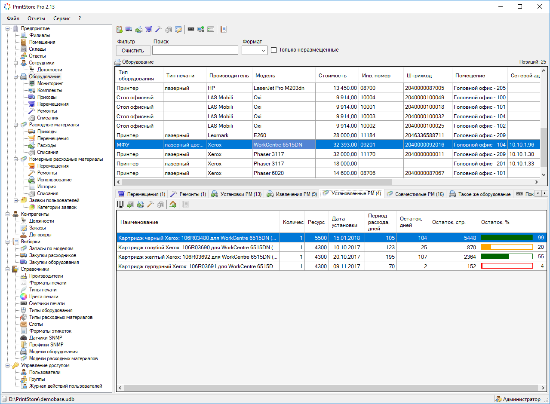This screenshot has width=550, height=404.
Task: Collapse the Справочники tree node
Action: pyautogui.click(x=7, y=269)
